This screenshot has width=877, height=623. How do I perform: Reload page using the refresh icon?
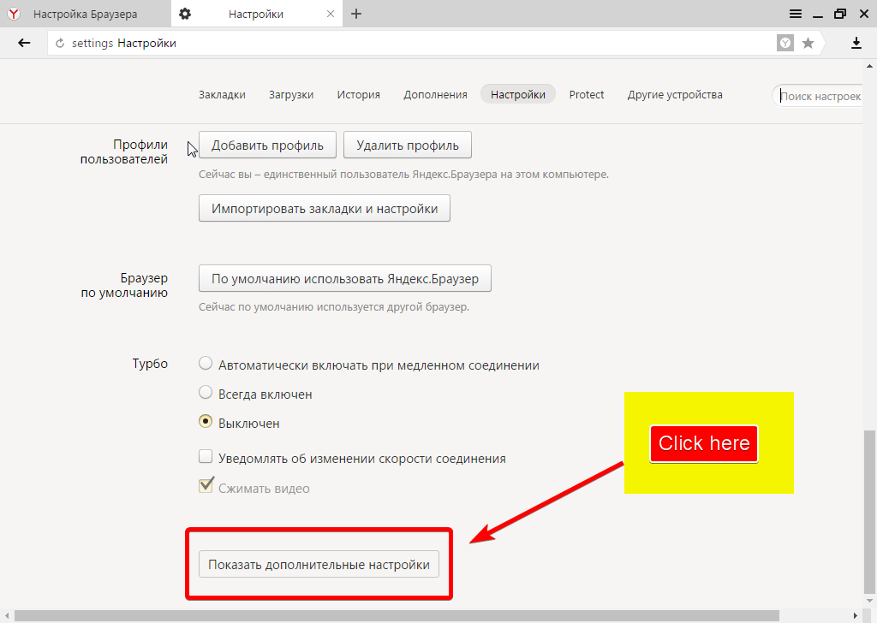coord(61,44)
